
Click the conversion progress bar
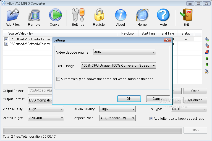[92, 130]
